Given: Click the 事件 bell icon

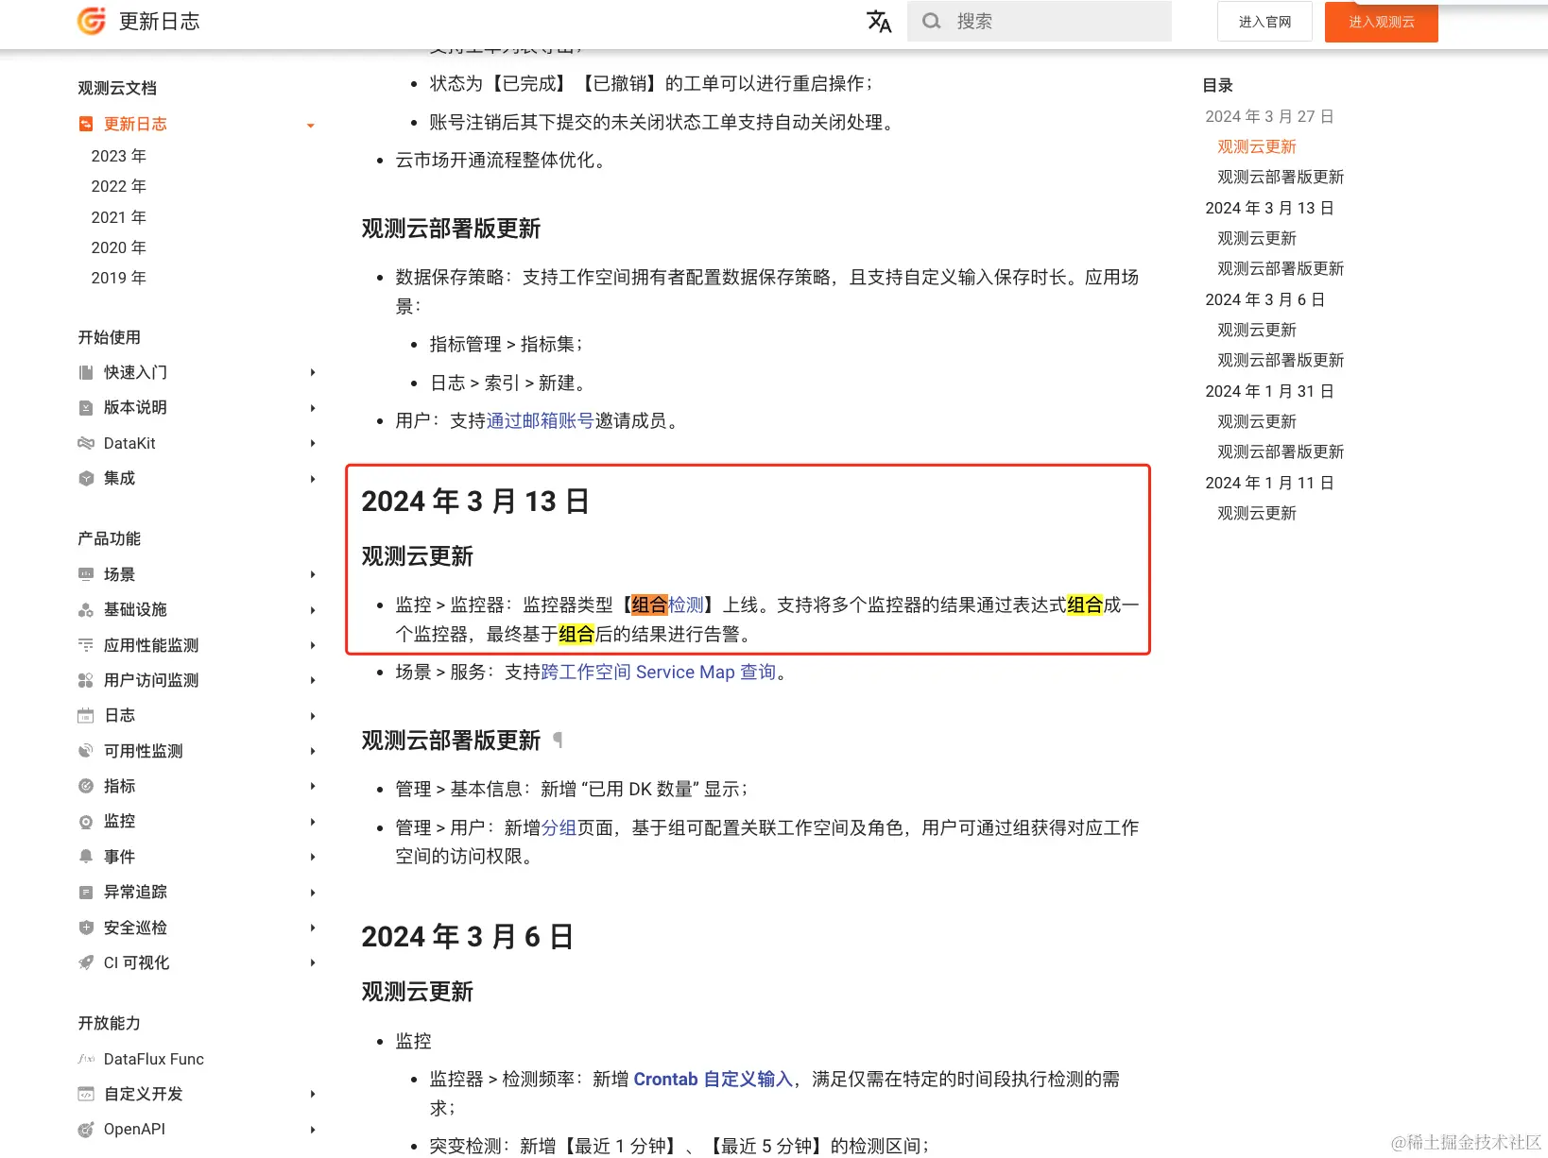Looking at the screenshot, I should [x=86, y=857].
